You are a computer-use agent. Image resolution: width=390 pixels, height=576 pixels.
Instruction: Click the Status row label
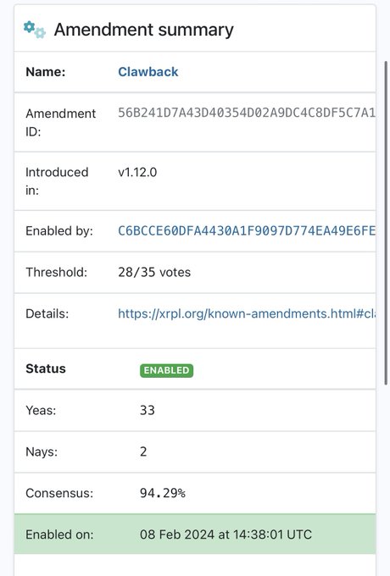46,368
